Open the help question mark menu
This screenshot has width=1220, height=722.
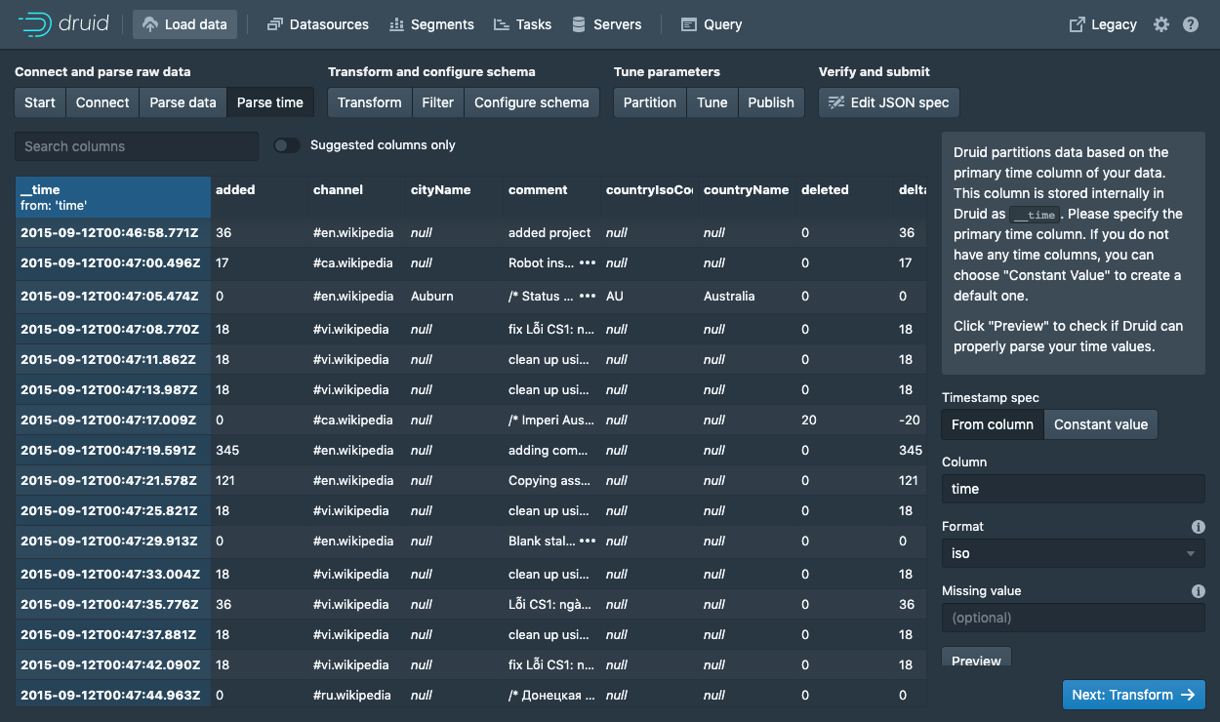point(1191,24)
